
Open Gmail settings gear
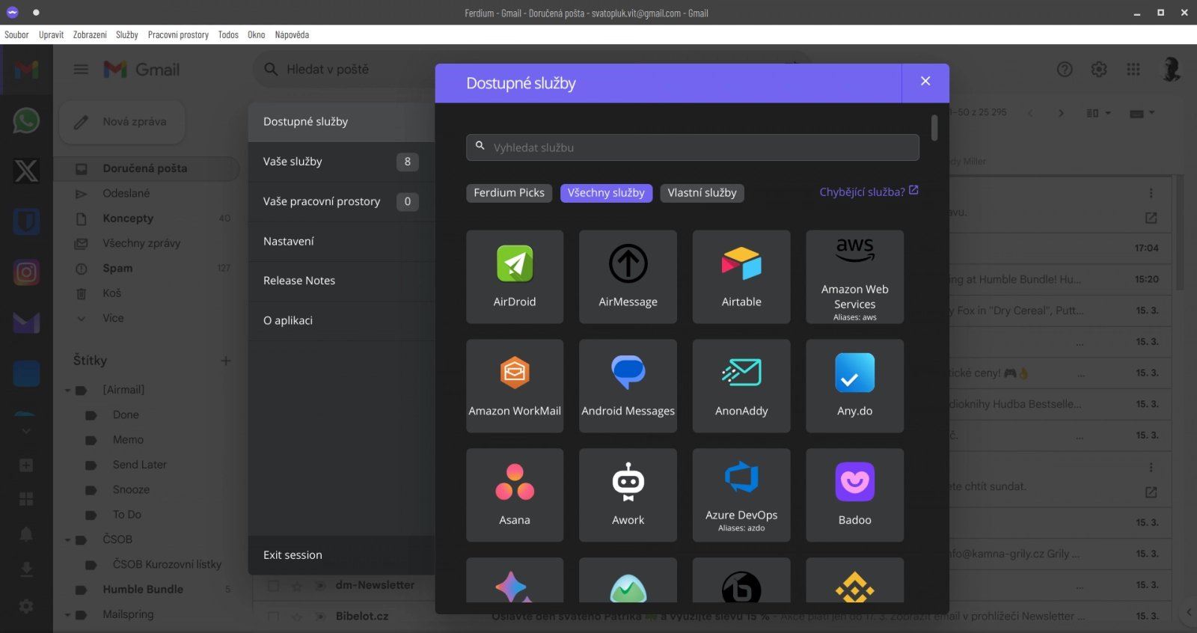[1099, 70]
